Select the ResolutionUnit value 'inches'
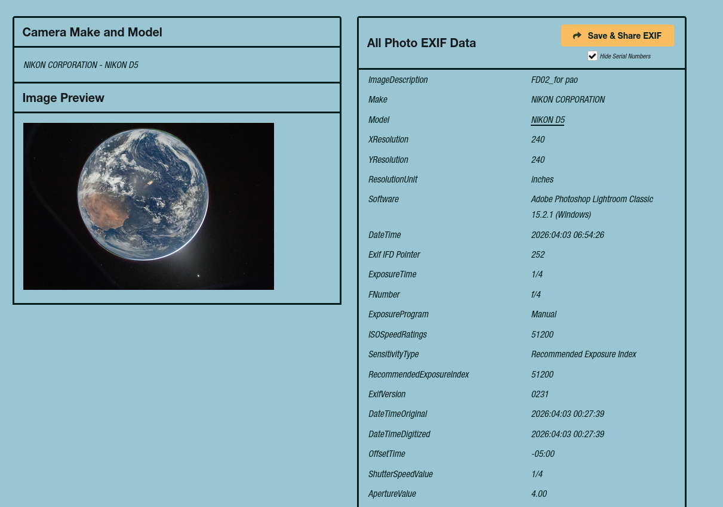This screenshot has width=723, height=507. [x=542, y=180]
